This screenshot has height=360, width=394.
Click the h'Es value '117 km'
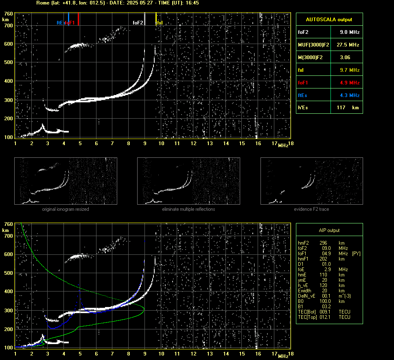[x=348, y=108]
